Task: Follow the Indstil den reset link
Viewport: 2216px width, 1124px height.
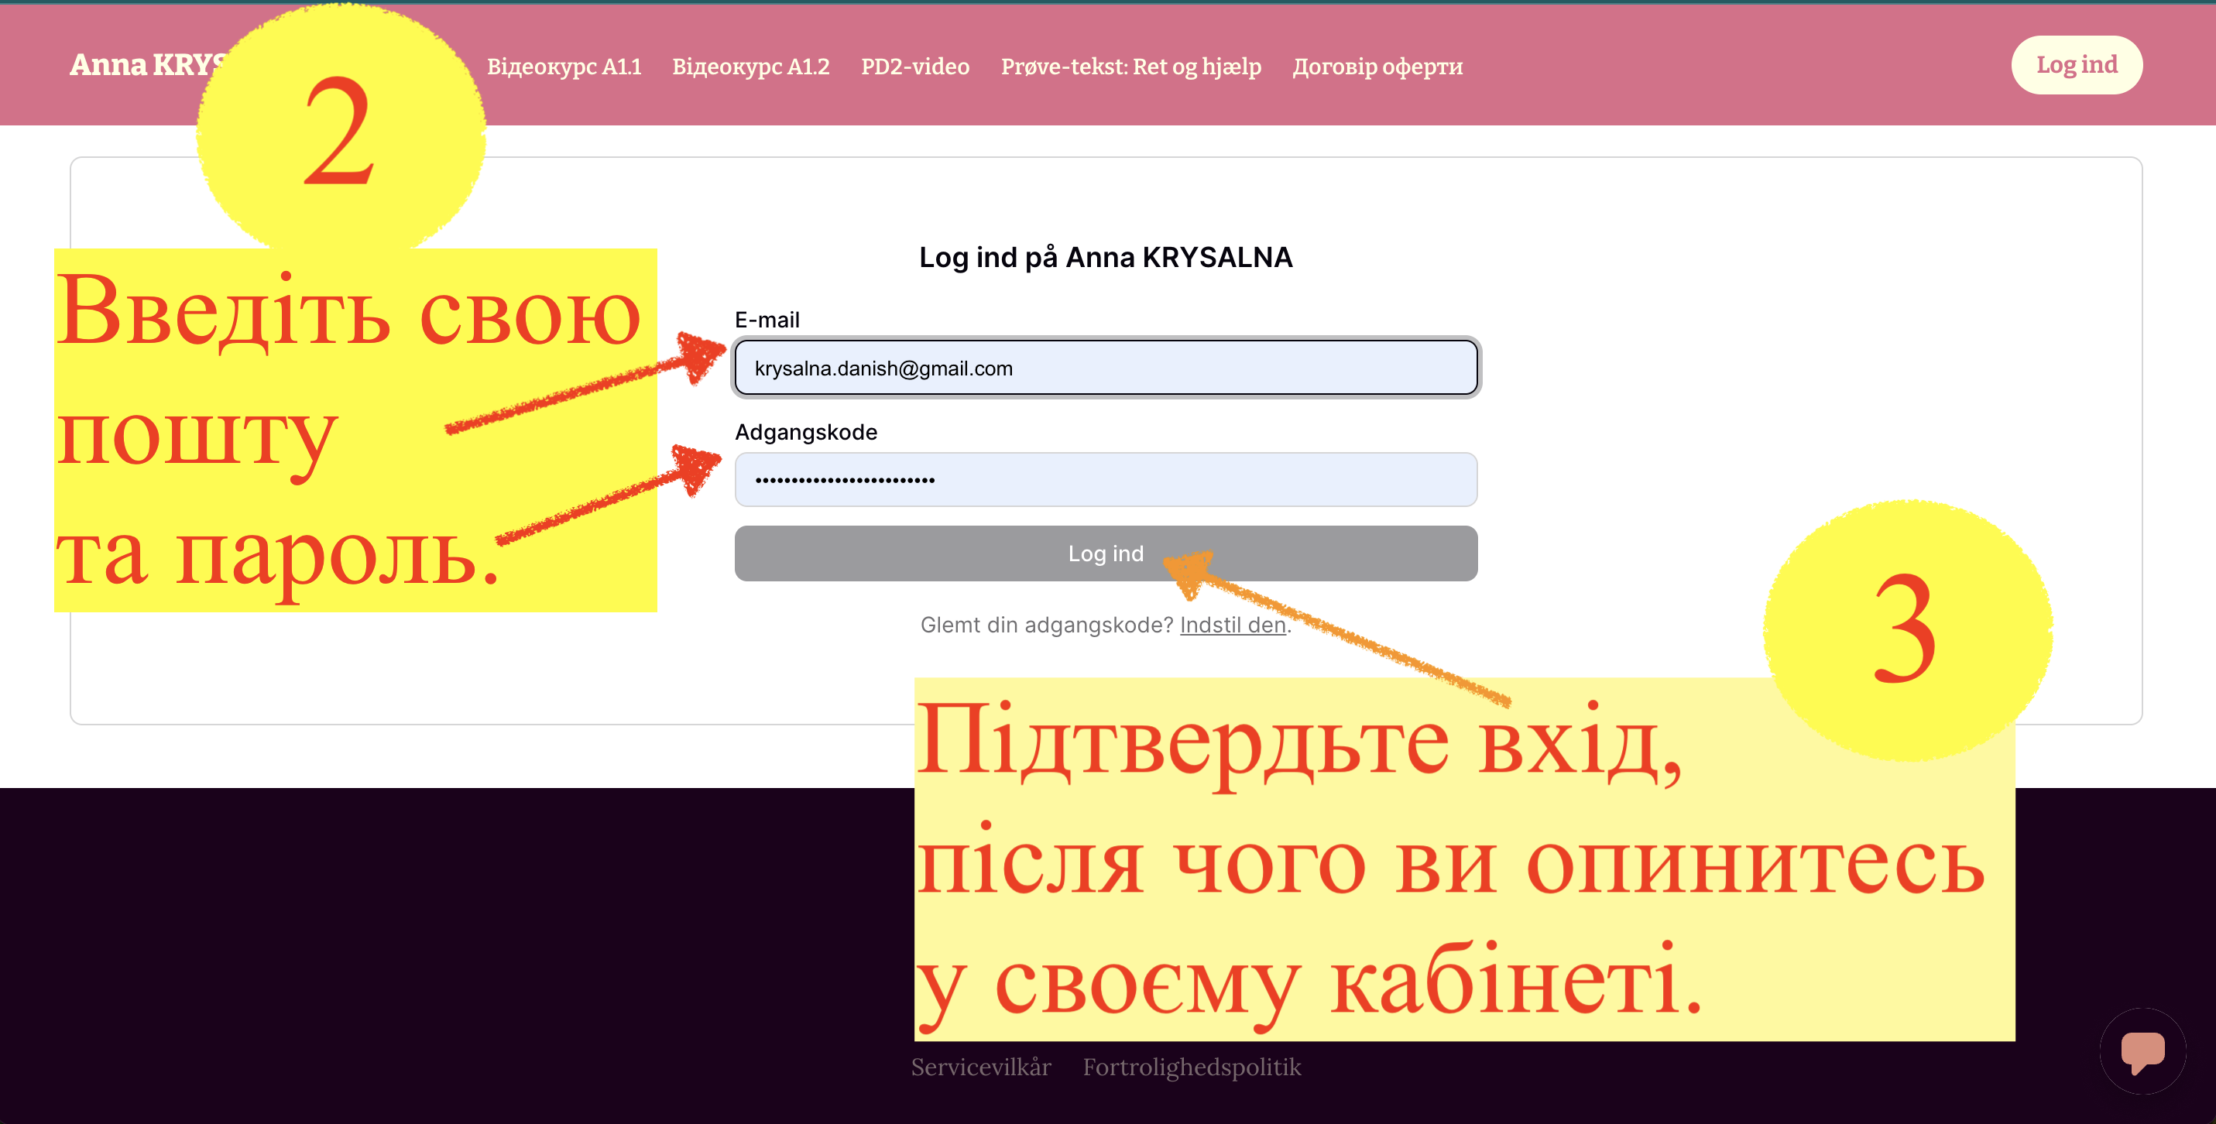Action: 1232,625
